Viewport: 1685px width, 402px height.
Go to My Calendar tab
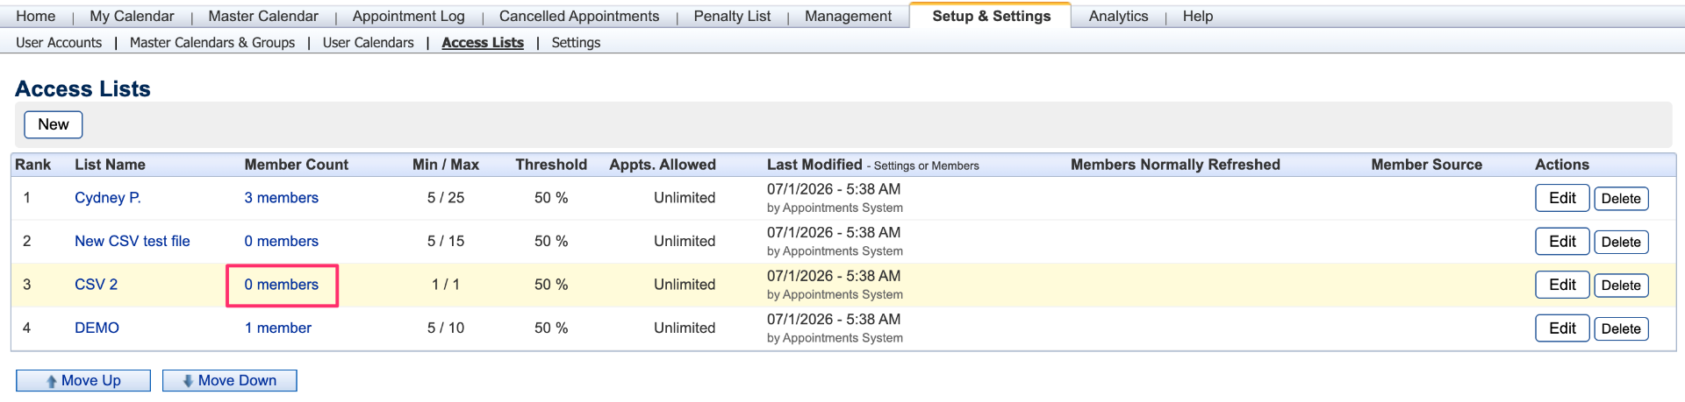click(x=133, y=16)
